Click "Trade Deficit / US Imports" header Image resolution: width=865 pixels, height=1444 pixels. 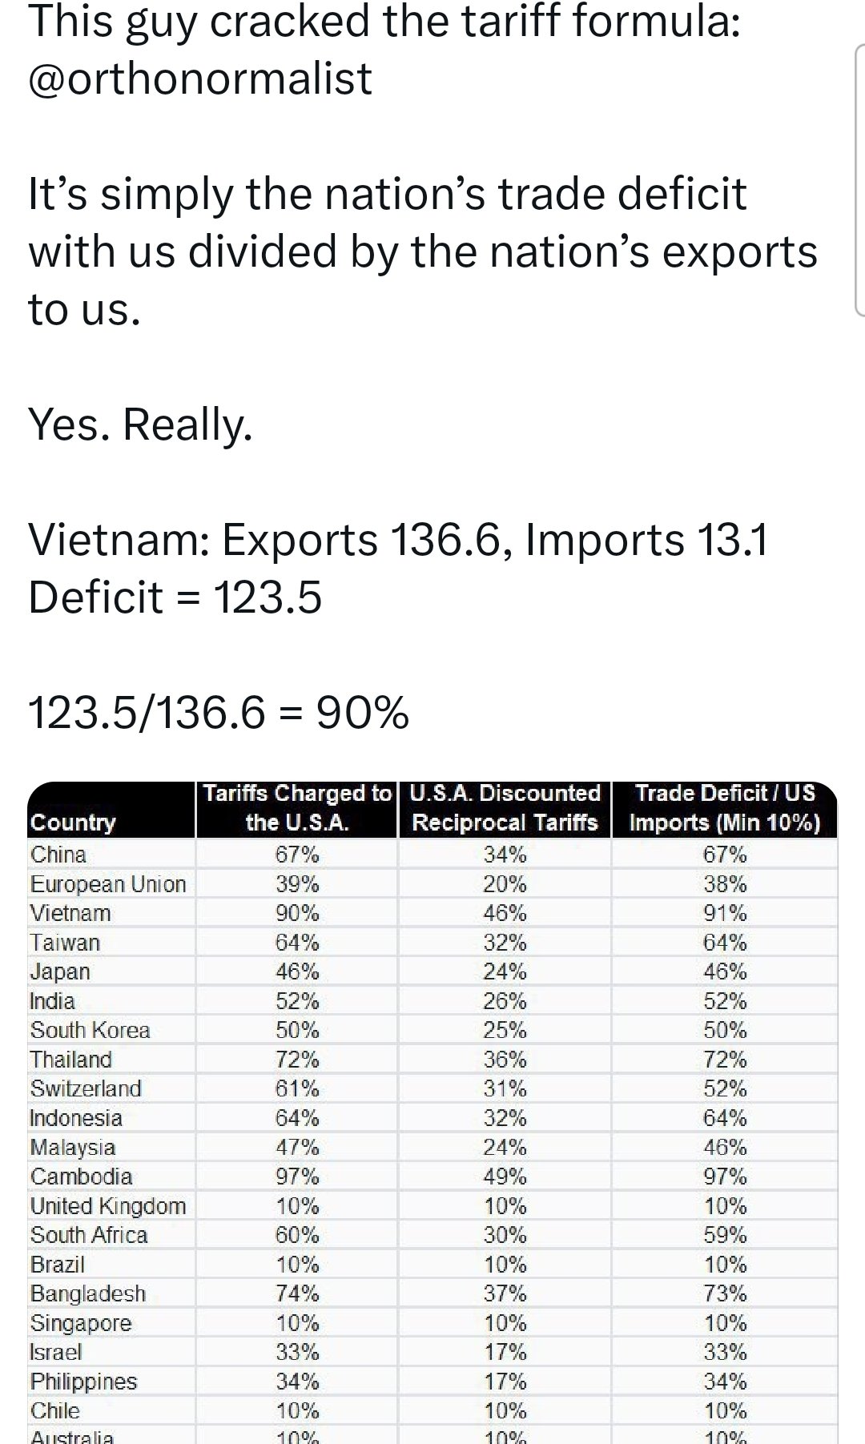click(x=725, y=808)
